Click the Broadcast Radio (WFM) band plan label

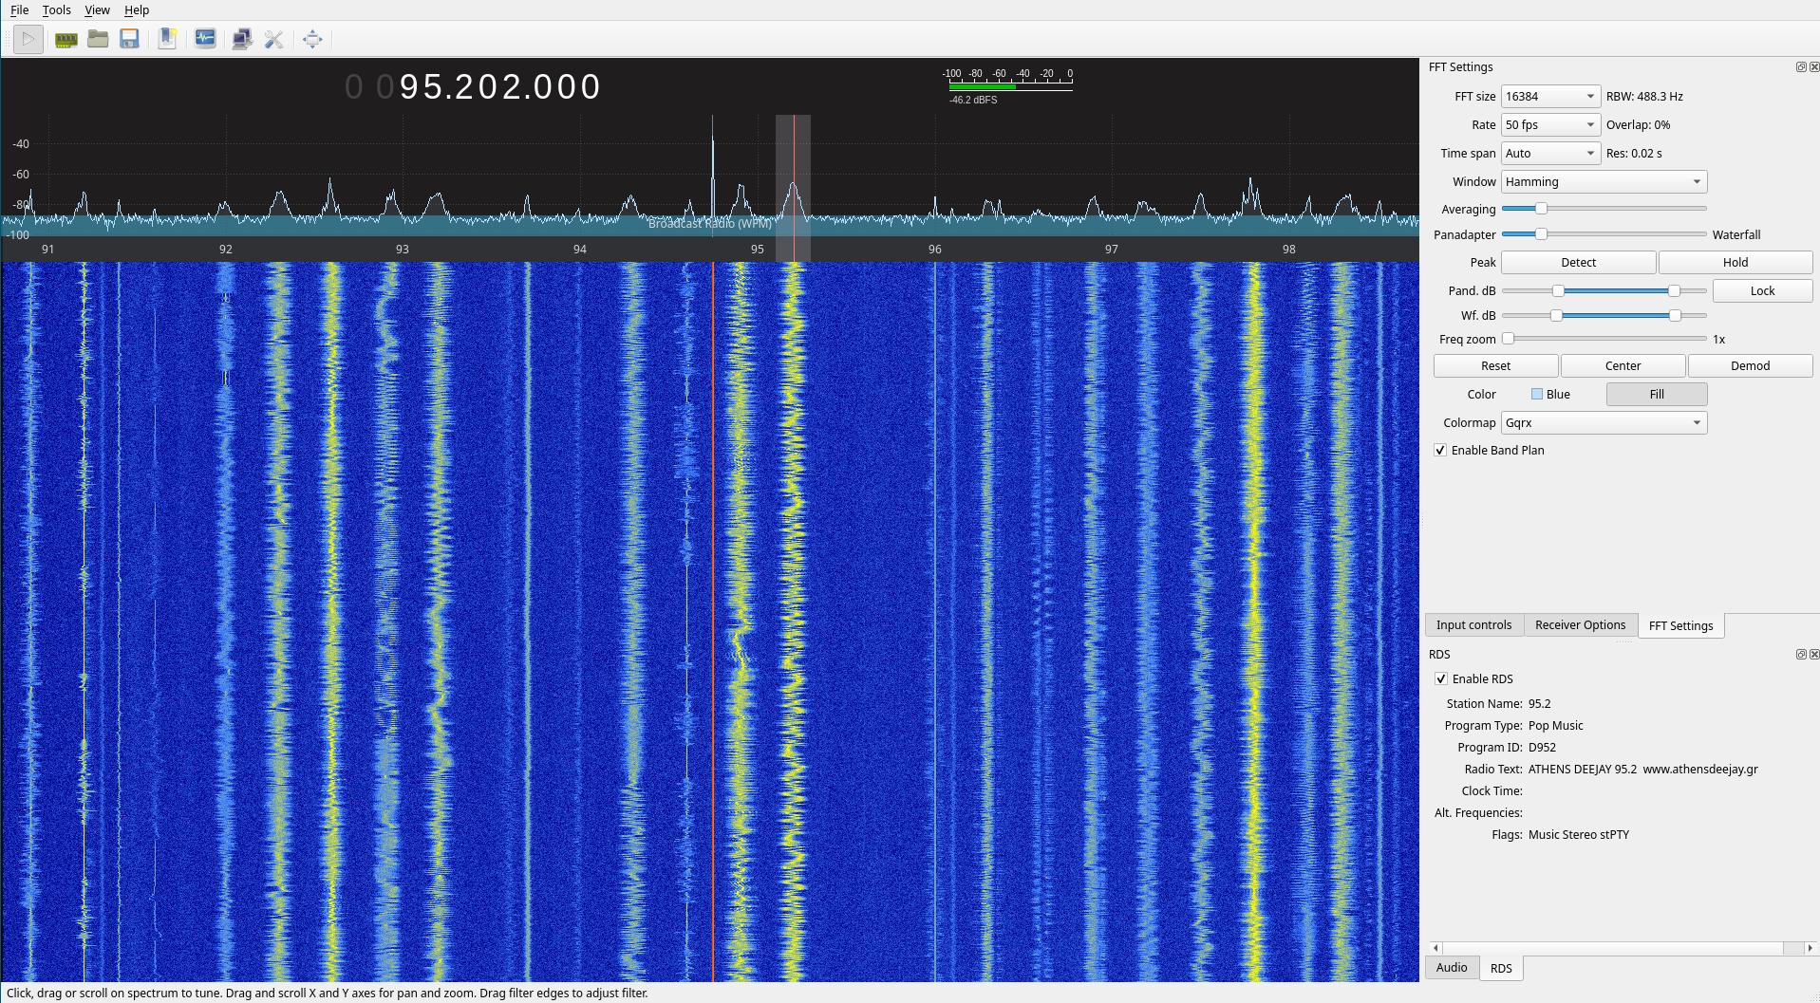709,224
